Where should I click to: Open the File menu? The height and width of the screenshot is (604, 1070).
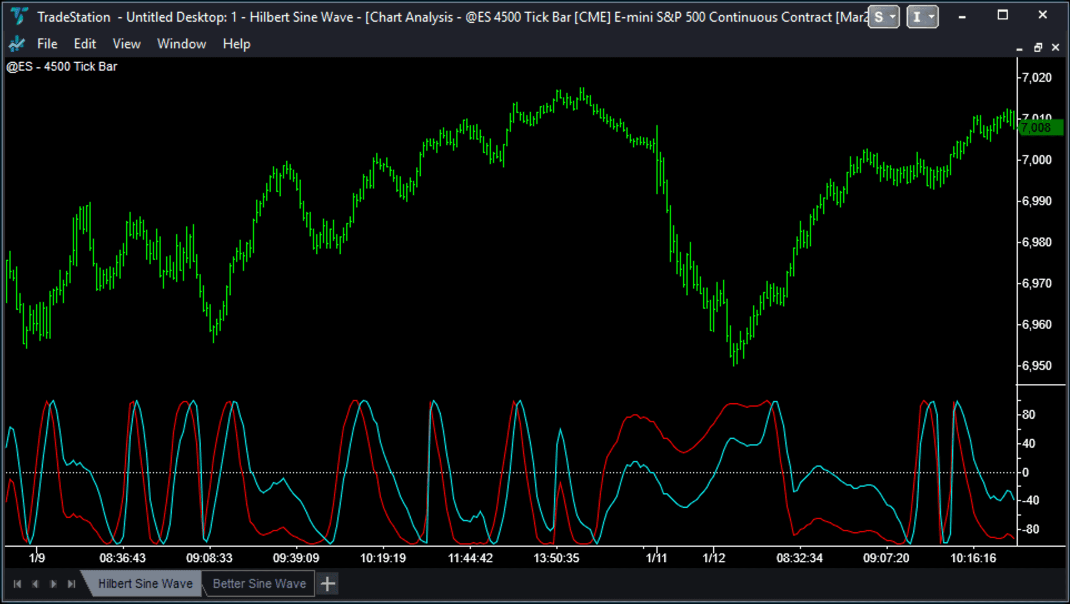(47, 43)
